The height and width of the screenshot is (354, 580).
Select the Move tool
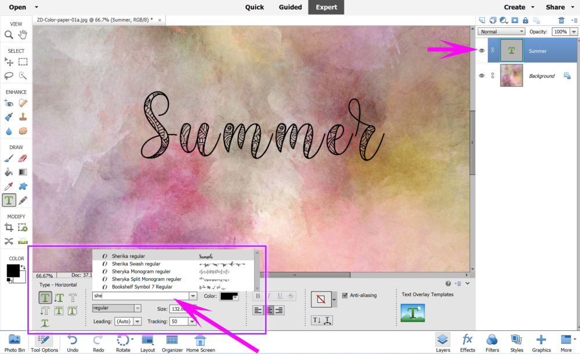(x=9, y=62)
